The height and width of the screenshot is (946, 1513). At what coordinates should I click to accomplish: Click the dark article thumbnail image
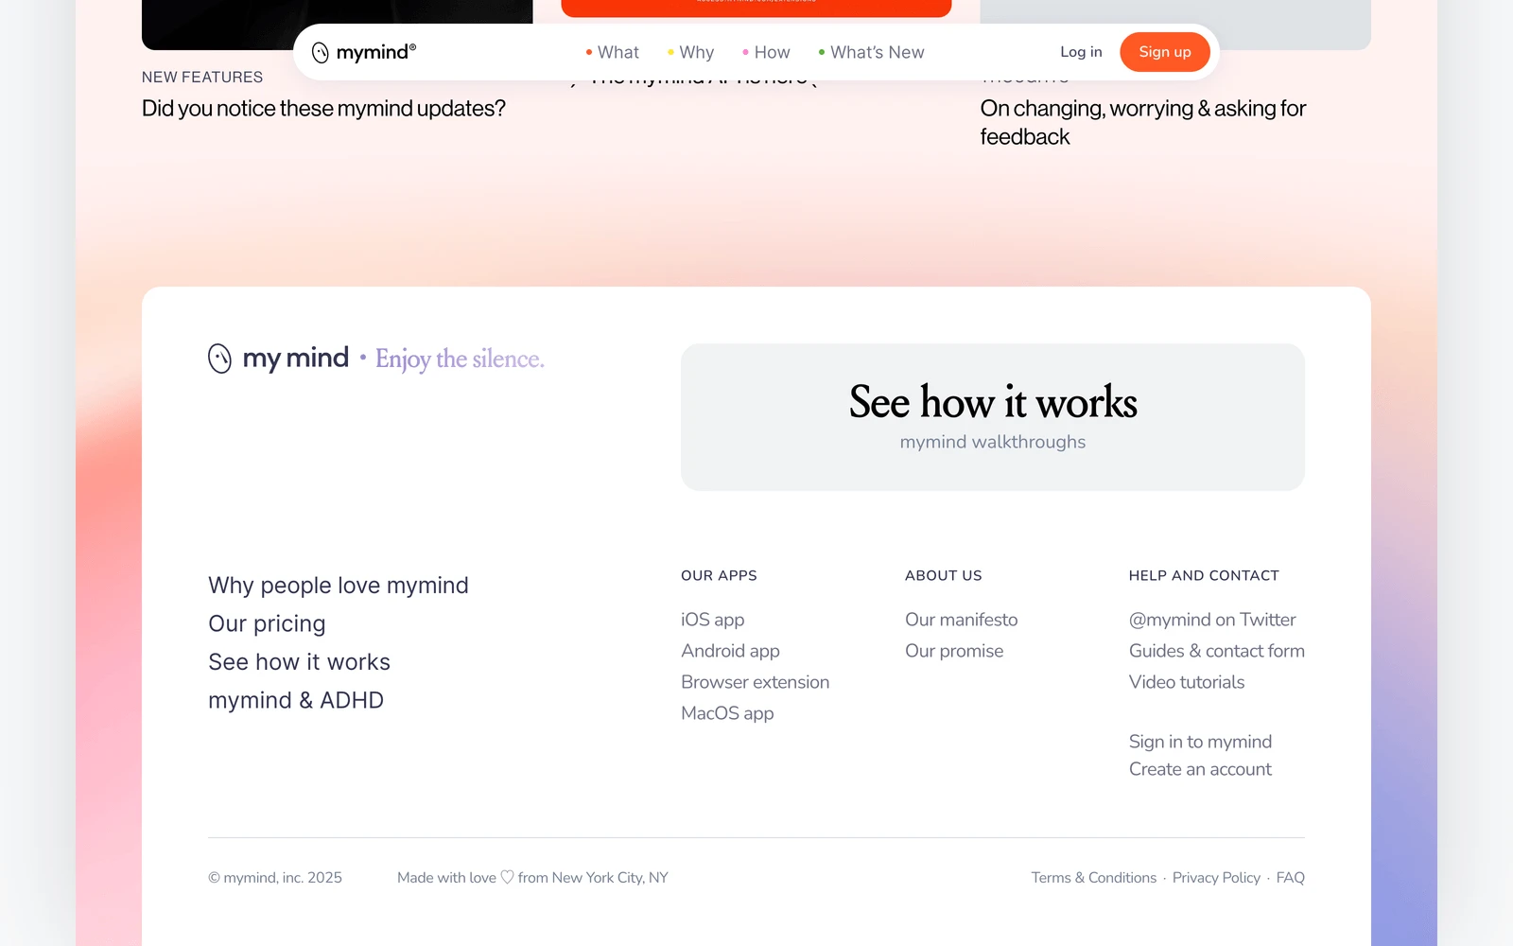[338, 25]
